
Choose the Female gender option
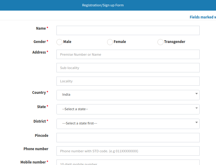[110, 42]
